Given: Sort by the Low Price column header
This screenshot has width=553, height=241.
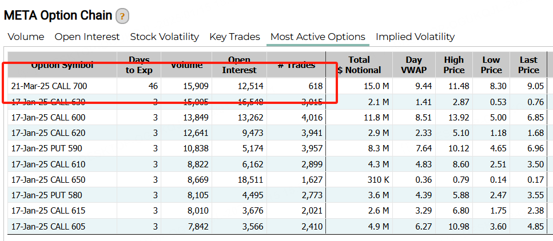Looking at the screenshot, I should point(491,65).
